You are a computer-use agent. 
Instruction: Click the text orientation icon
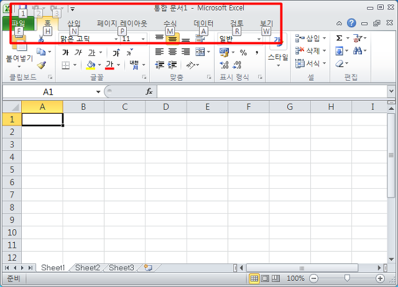[x=191, y=65]
